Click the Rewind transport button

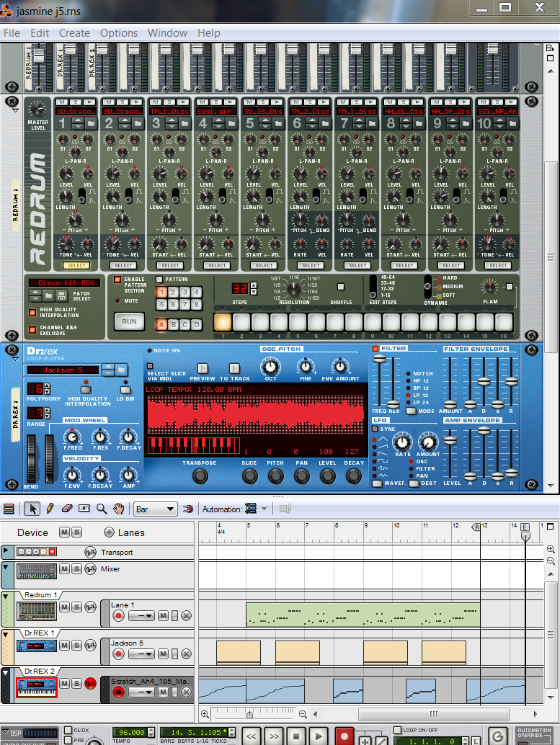coord(252,737)
